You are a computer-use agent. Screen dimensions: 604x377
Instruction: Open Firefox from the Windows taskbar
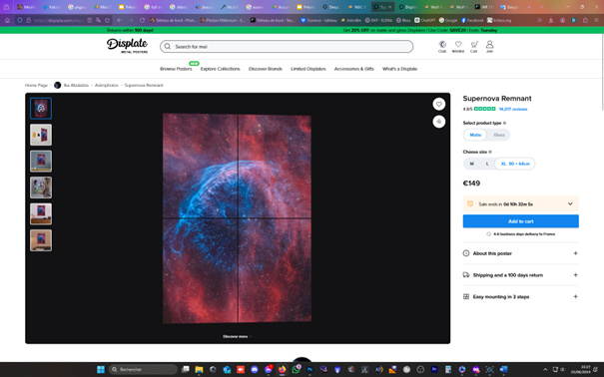coord(282,369)
